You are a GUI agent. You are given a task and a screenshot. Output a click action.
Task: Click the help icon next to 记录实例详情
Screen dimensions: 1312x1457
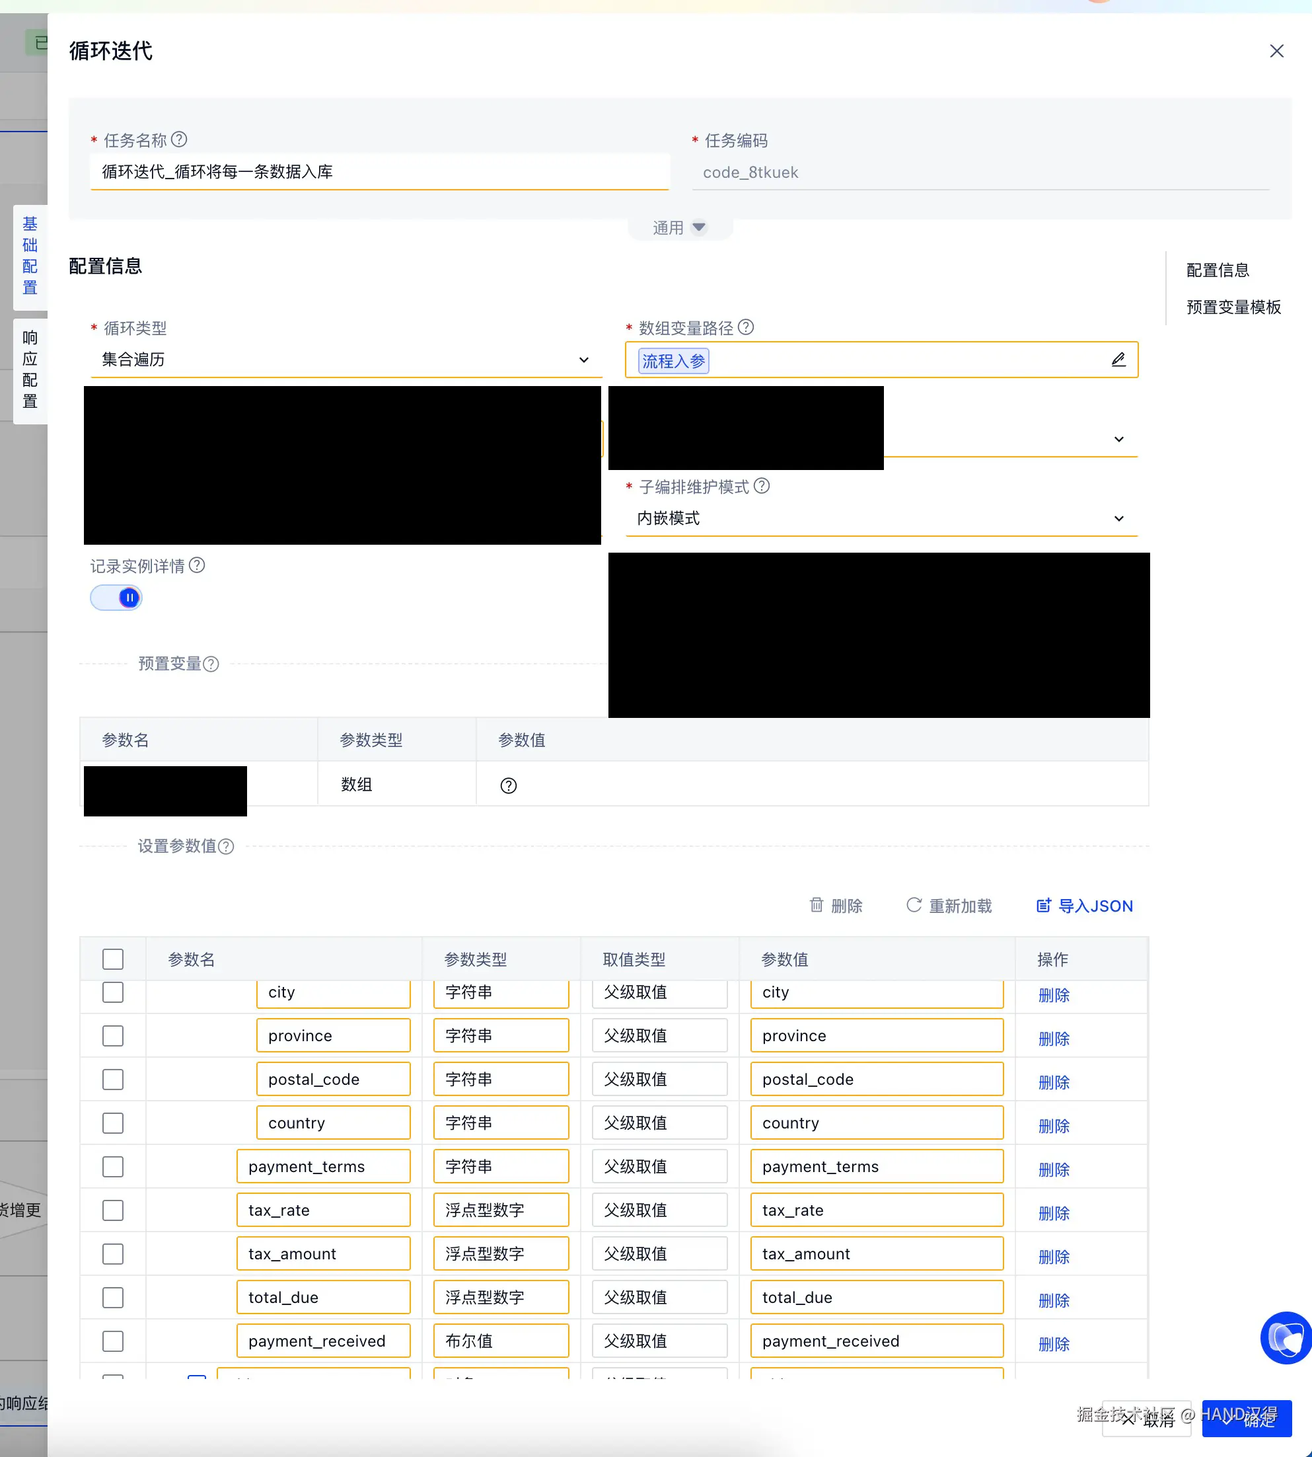point(197,565)
